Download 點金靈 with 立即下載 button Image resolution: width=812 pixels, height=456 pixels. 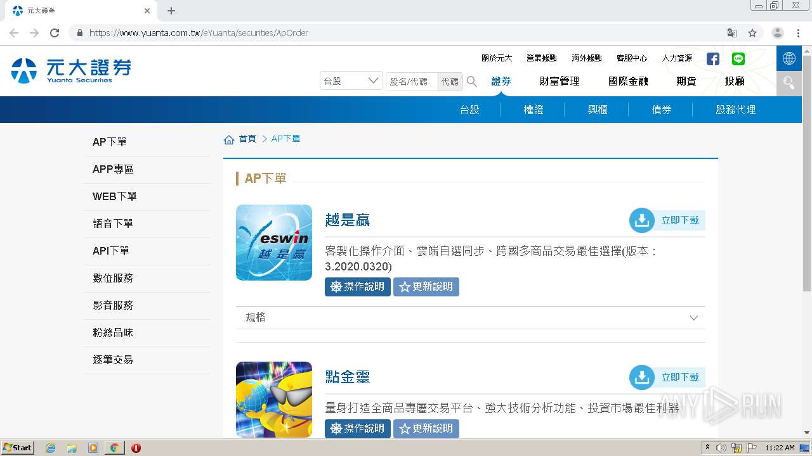click(x=667, y=377)
